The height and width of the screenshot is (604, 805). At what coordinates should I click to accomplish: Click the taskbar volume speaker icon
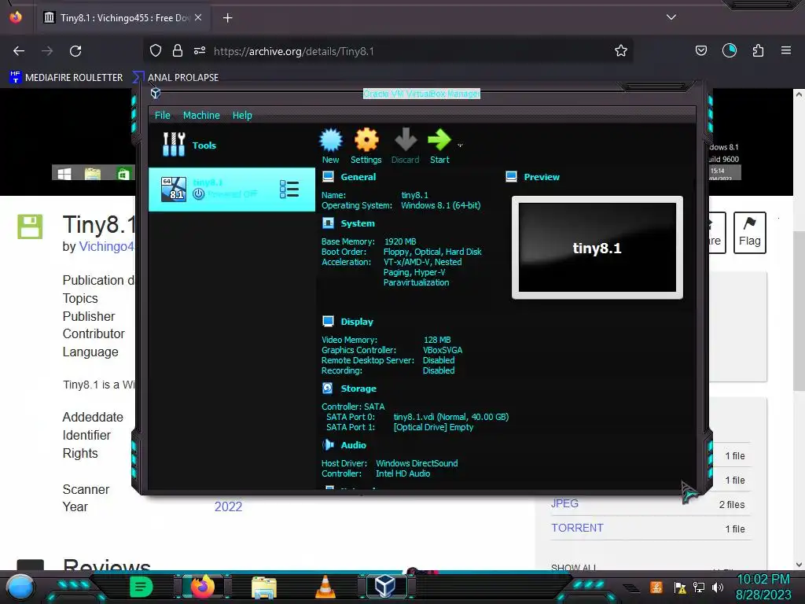click(718, 587)
